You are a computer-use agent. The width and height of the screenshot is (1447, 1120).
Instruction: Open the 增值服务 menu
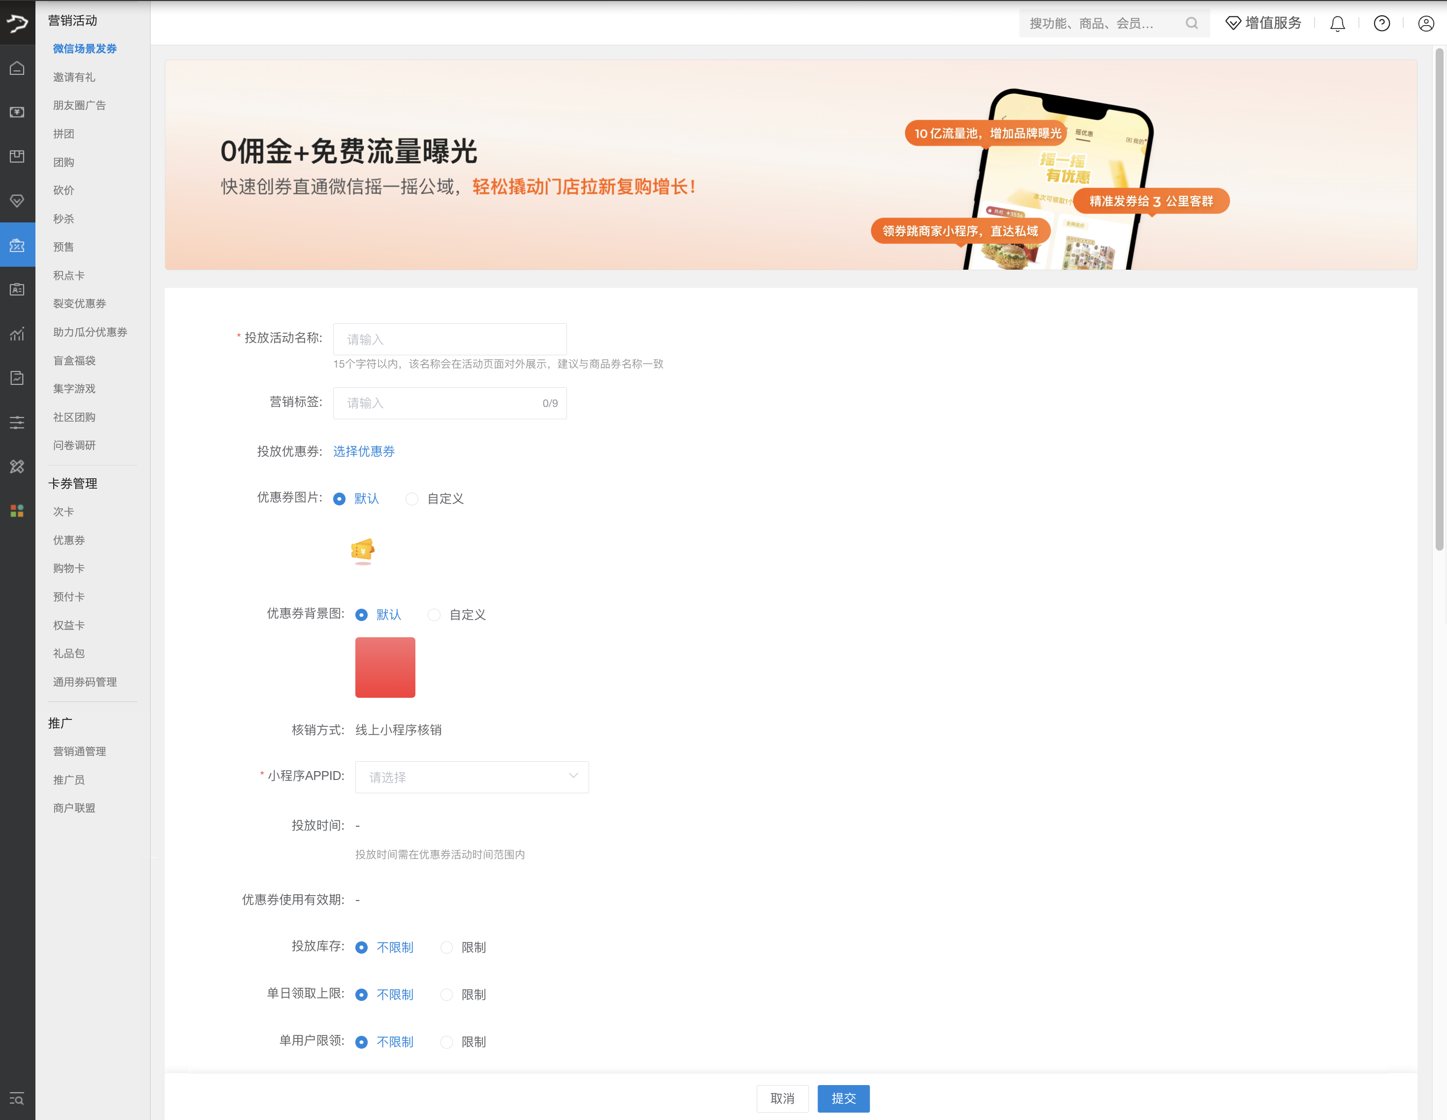click(1263, 24)
